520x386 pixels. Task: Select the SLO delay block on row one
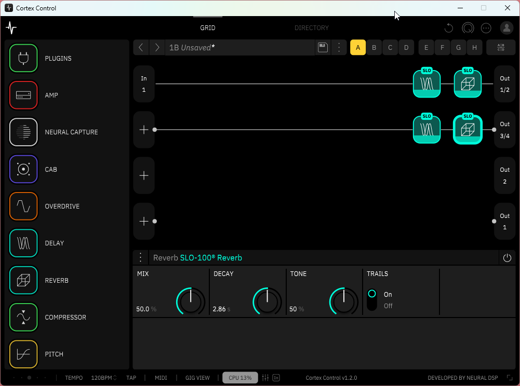(x=426, y=84)
